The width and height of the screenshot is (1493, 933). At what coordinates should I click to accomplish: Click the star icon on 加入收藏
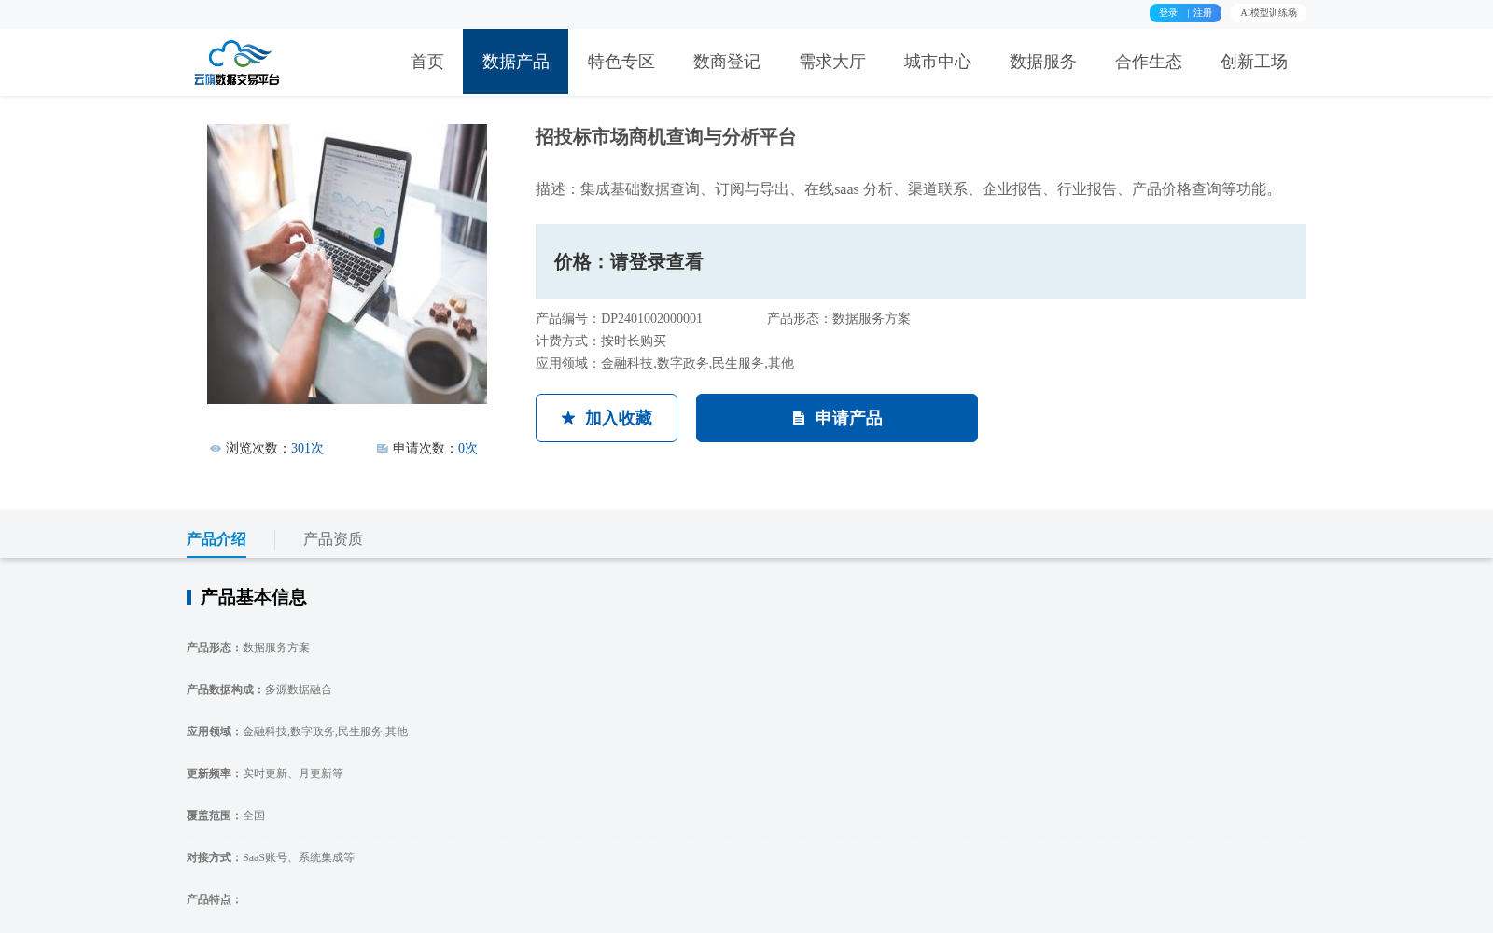[568, 418]
